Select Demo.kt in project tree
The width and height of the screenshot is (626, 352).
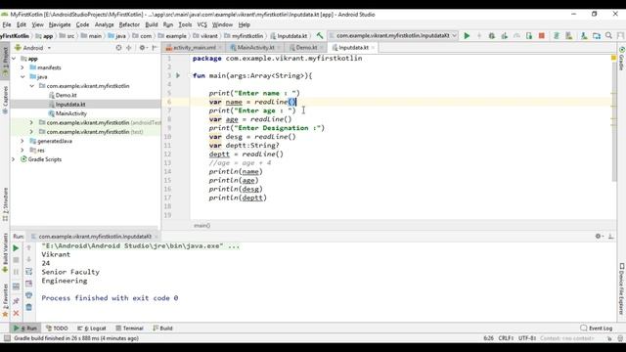(66, 96)
